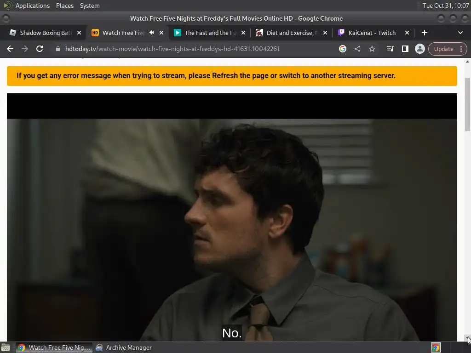Share this page icon
Viewport: 471px width, 353px height.
pyautogui.click(x=357, y=49)
